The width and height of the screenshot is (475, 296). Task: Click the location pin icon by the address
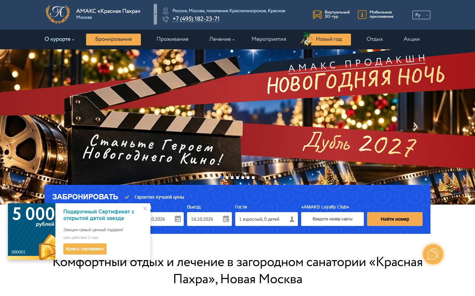pos(166,11)
